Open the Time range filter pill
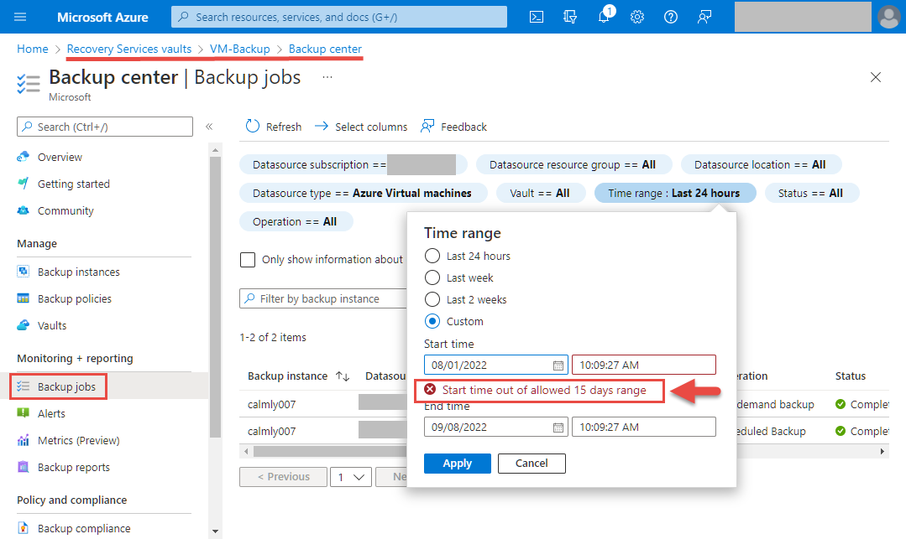The width and height of the screenshot is (906, 539). coord(675,194)
